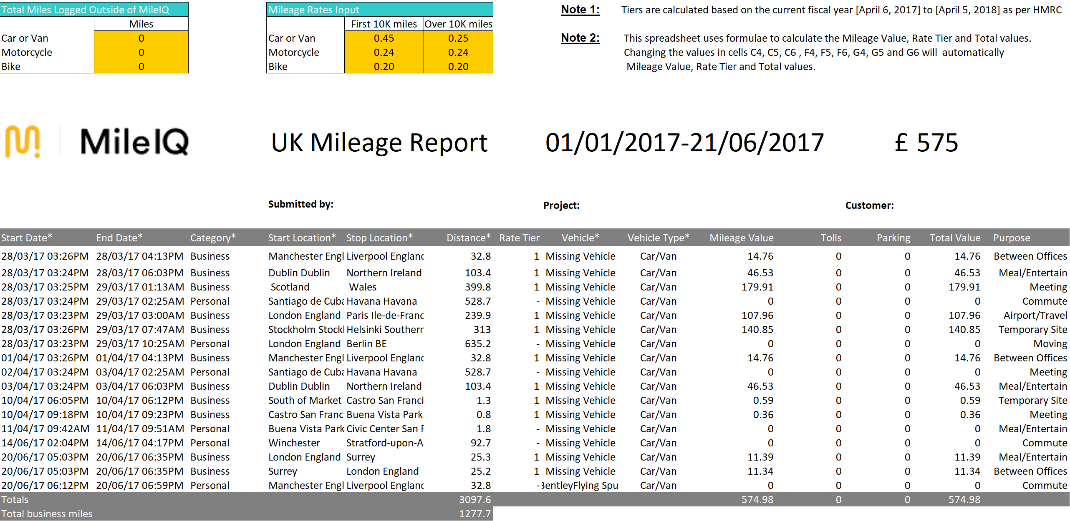Select 'South of Market' start location cell
1070x521 pixels.
pos(305,401)
